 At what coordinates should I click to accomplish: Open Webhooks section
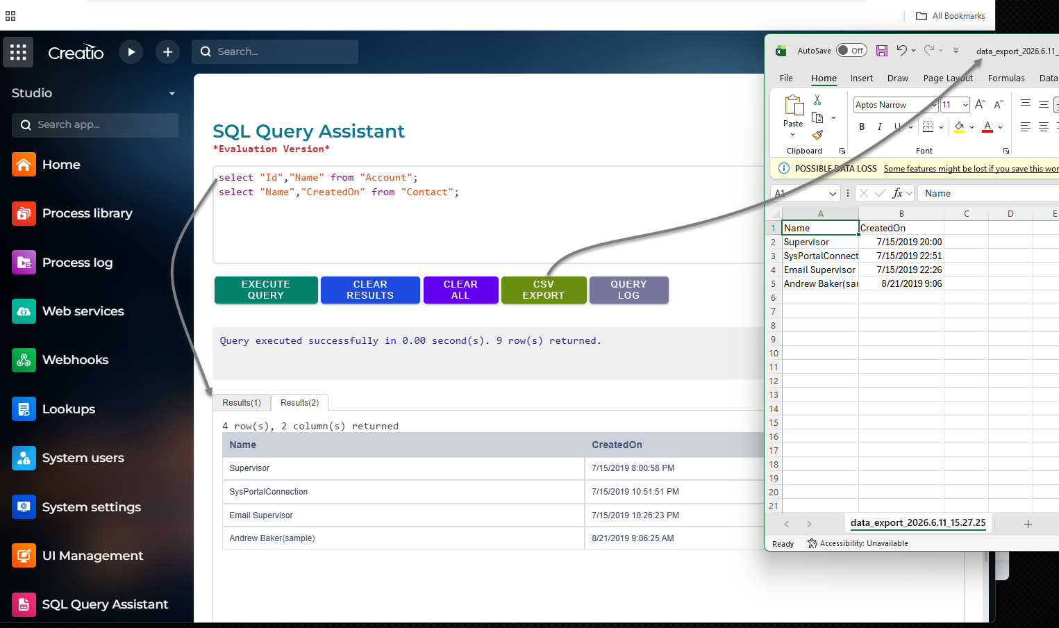click(60, 360)
